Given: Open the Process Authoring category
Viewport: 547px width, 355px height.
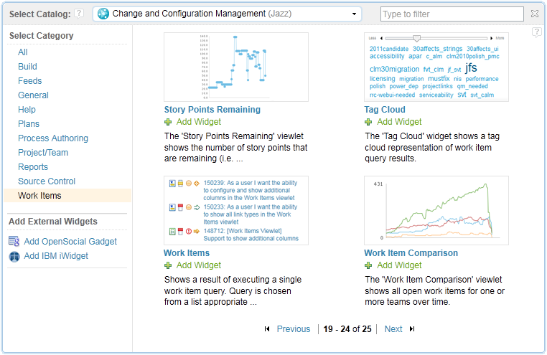Looking at the screenshot, I should pos(53,138).
